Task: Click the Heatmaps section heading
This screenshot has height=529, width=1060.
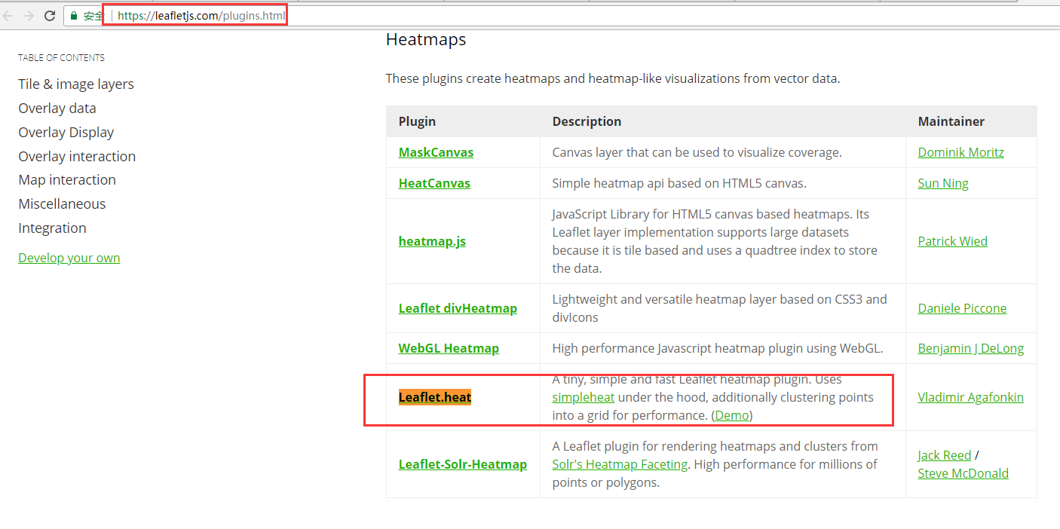Action: (426, 40)
